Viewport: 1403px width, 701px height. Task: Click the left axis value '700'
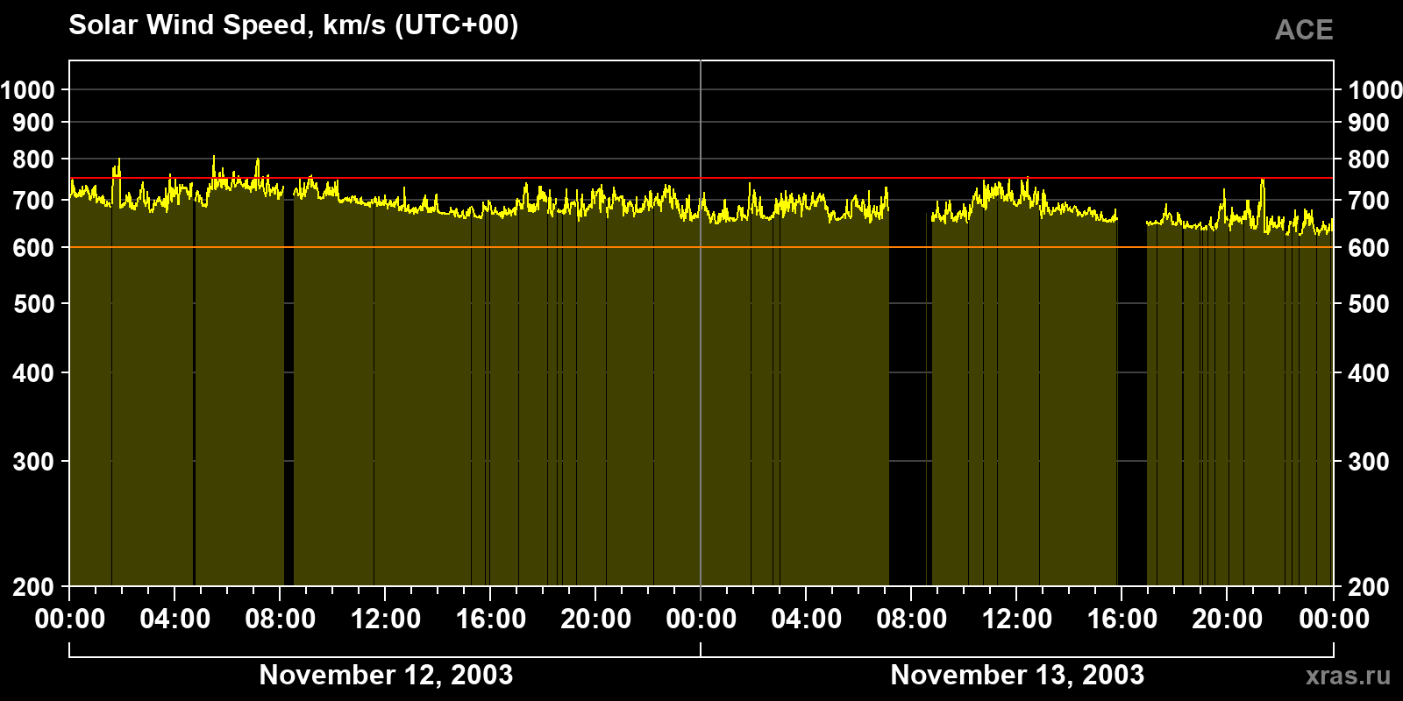[33, 201]
